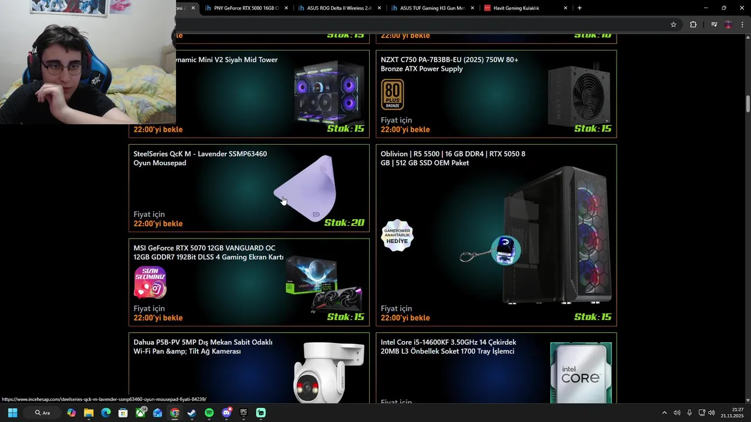
Task: Open Dahua P5B-PV 5MP camera listing
Action: (203, 346)
